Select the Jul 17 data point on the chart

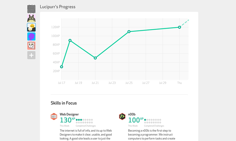[x=62, y=67]
